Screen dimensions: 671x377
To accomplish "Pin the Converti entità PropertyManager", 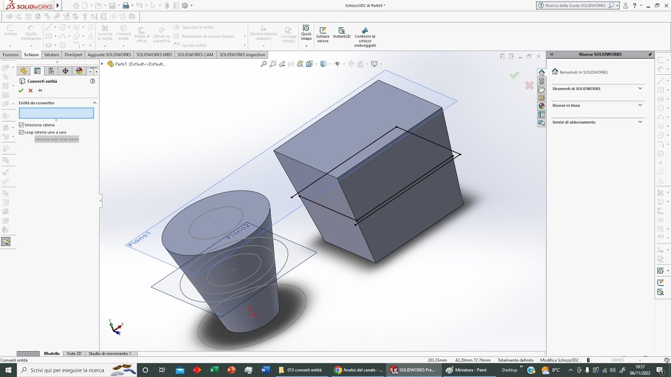I will pyautogui.click(x=39, y=91).
